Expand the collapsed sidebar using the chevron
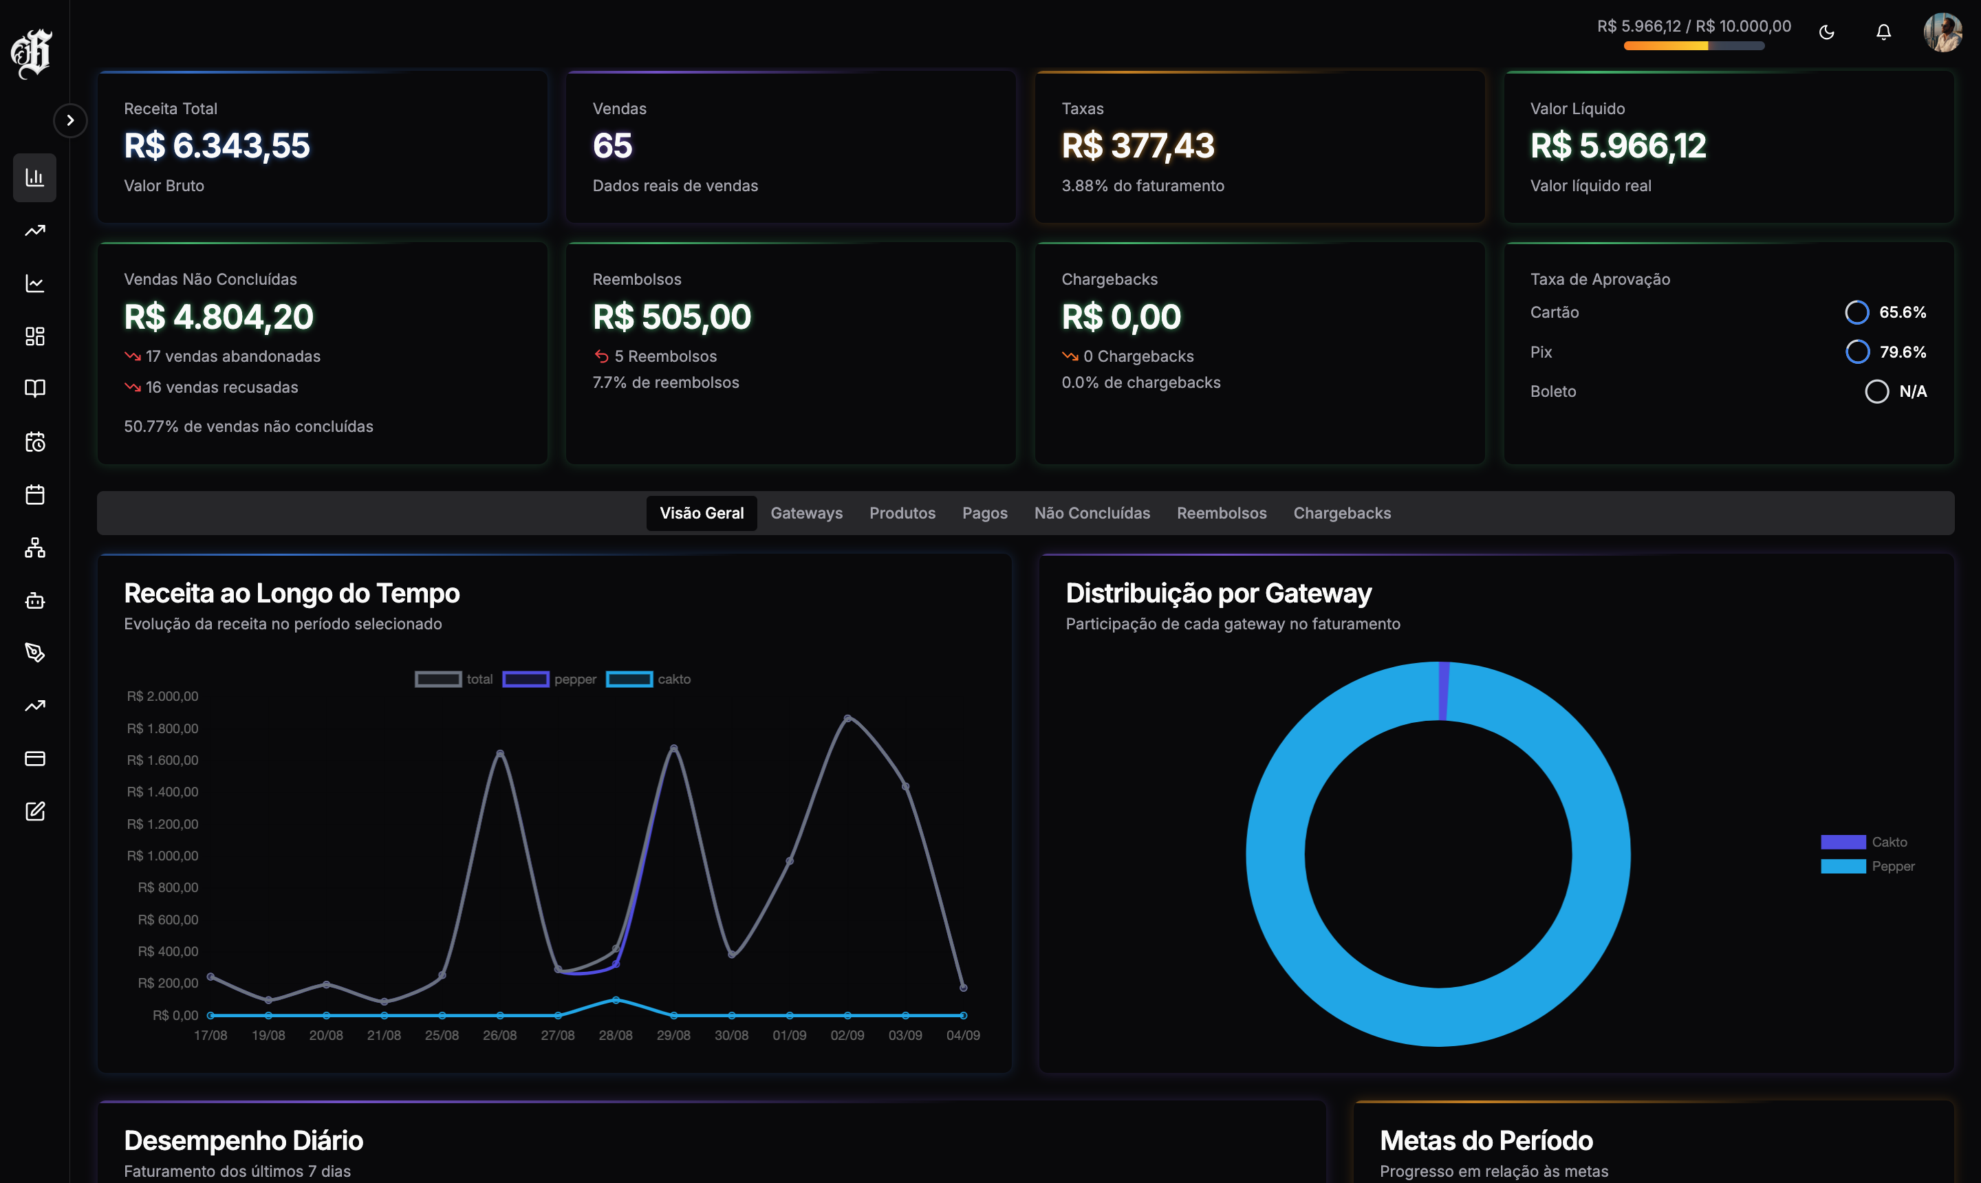The height and width of the screenshot is (1183, 1981). click(70, 120)
